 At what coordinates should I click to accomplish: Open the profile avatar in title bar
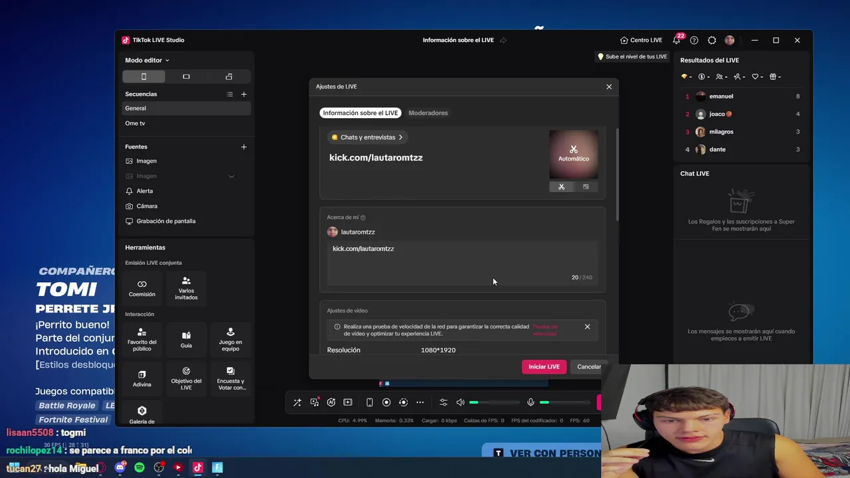[729, 40]
